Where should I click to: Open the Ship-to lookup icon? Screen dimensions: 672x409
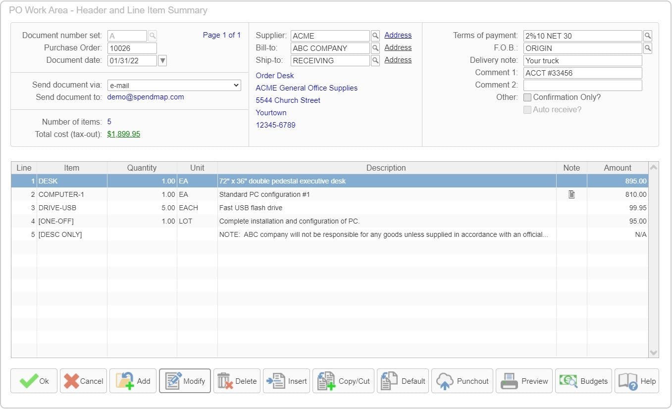(375, 60)
